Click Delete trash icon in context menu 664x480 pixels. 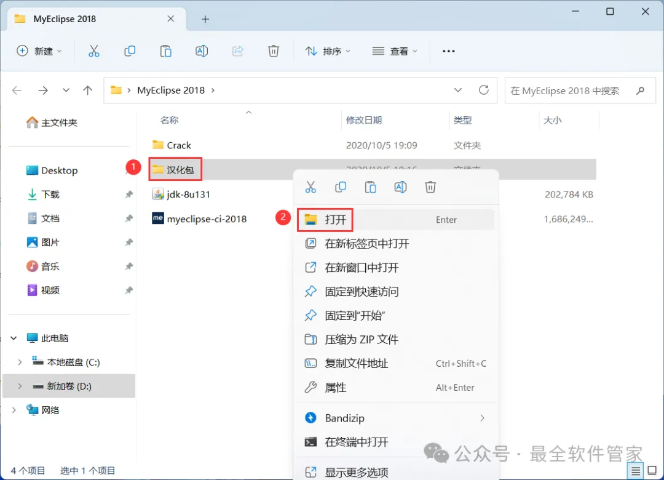pyautogui.click(x=430, y=187)
